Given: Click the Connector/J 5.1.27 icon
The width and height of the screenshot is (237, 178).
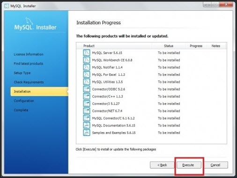Looking at the screenshot, I should [x=87, y=104].
